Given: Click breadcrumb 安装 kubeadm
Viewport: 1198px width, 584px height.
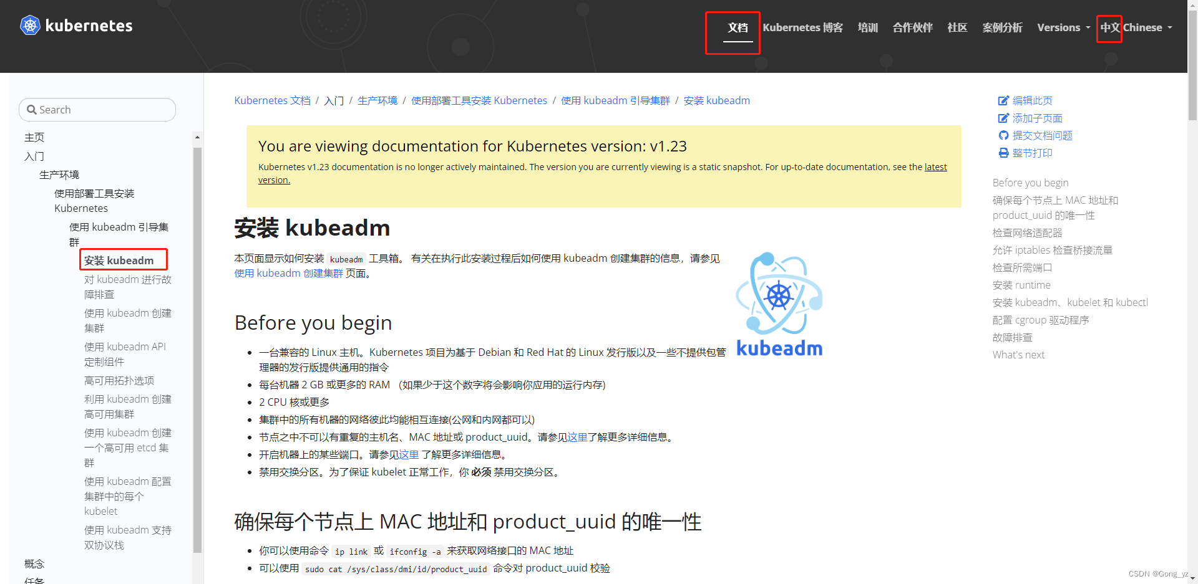Looking at the screenshot, I should pos(717,100).
